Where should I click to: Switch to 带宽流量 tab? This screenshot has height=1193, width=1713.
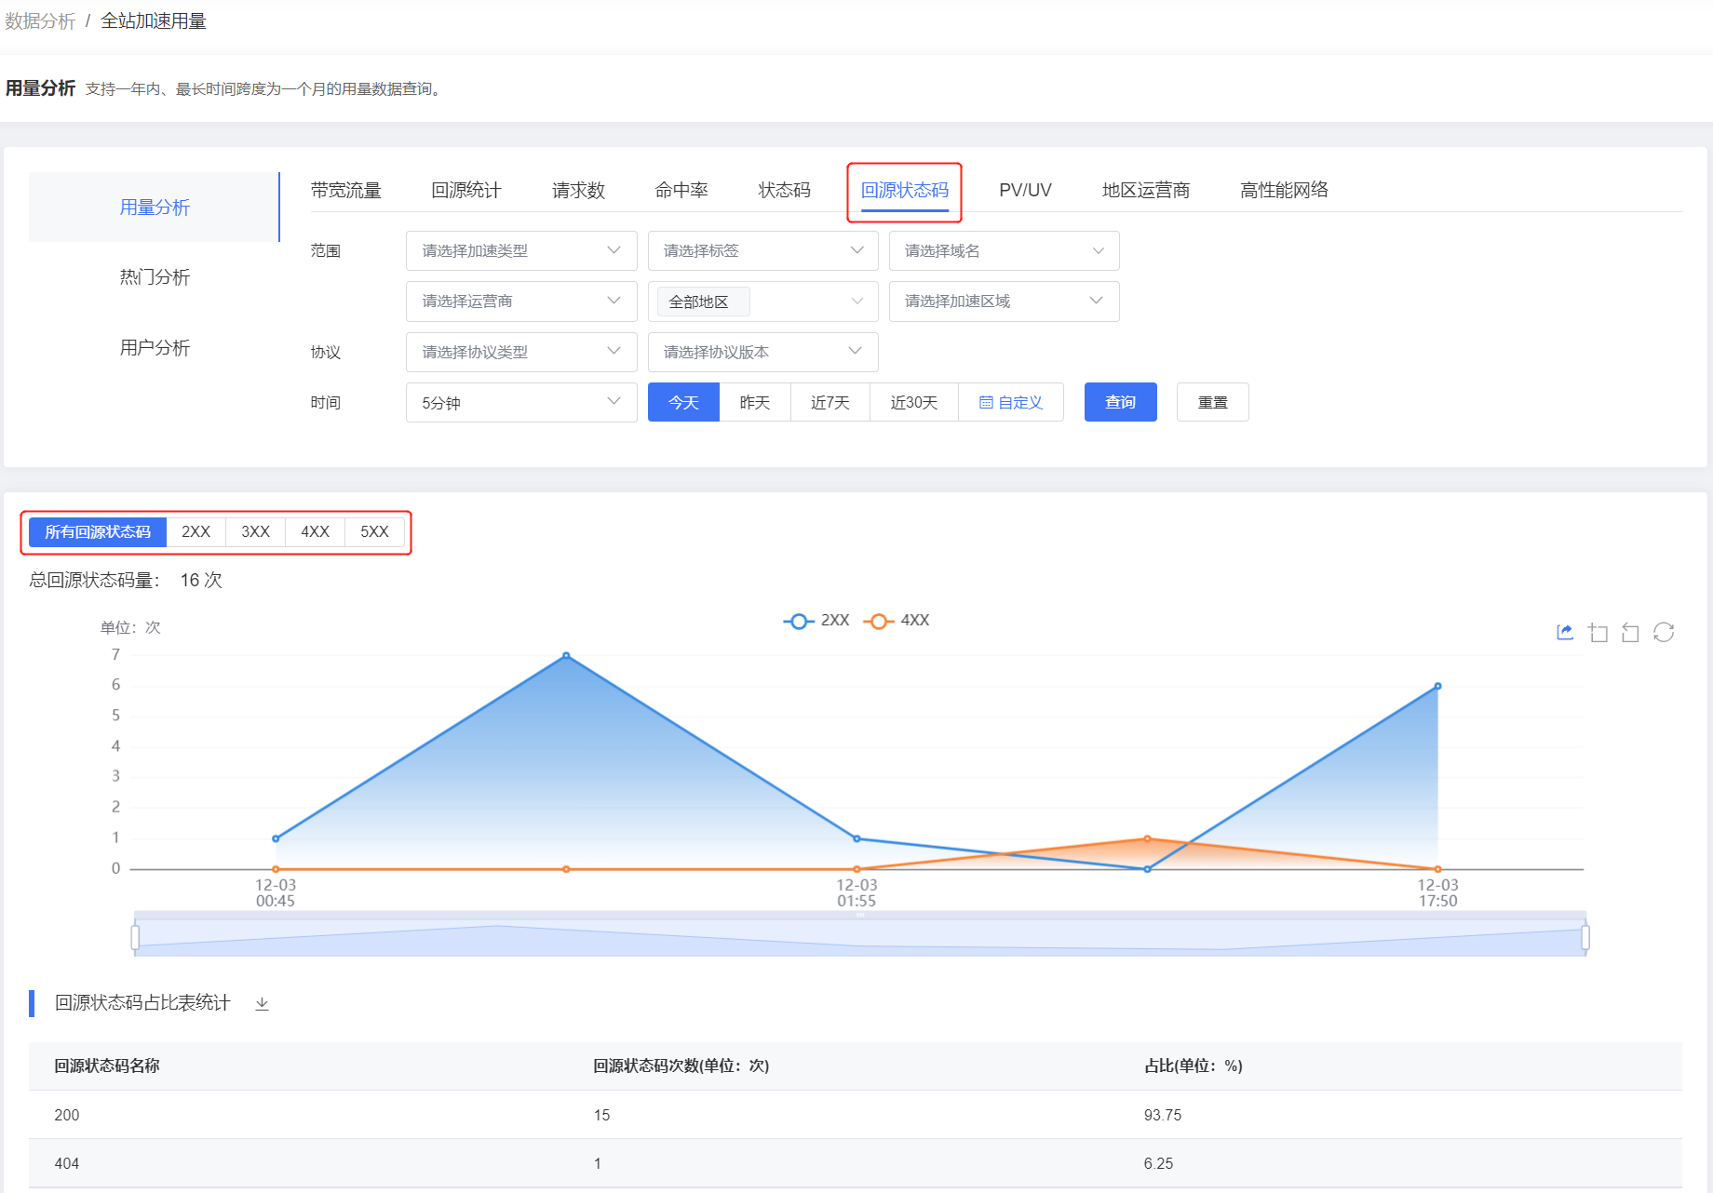pos(346,190)
